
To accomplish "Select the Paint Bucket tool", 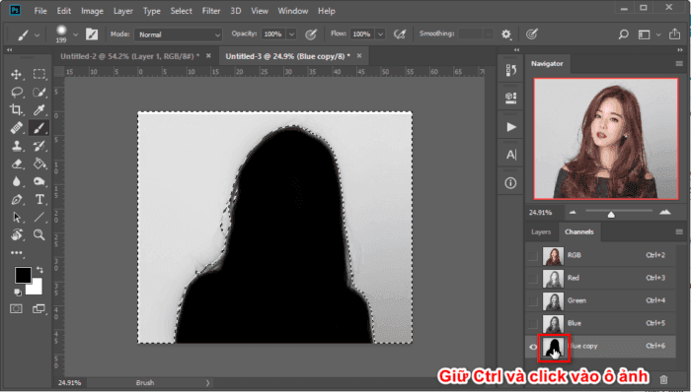I will (39, 163).
